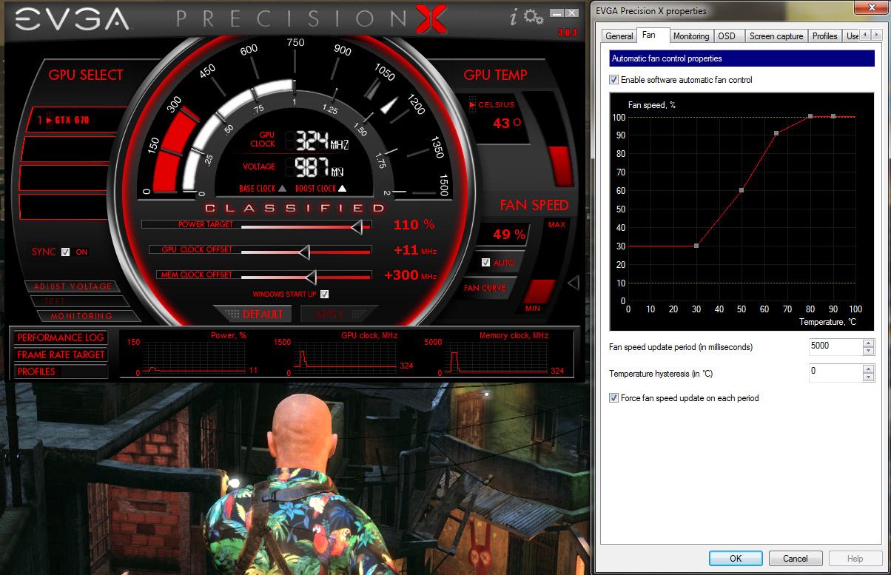Click the fan curve point at 30°C
Image resolution: width=891 pixels, height=575 pixels.
(x=696, y=245)
